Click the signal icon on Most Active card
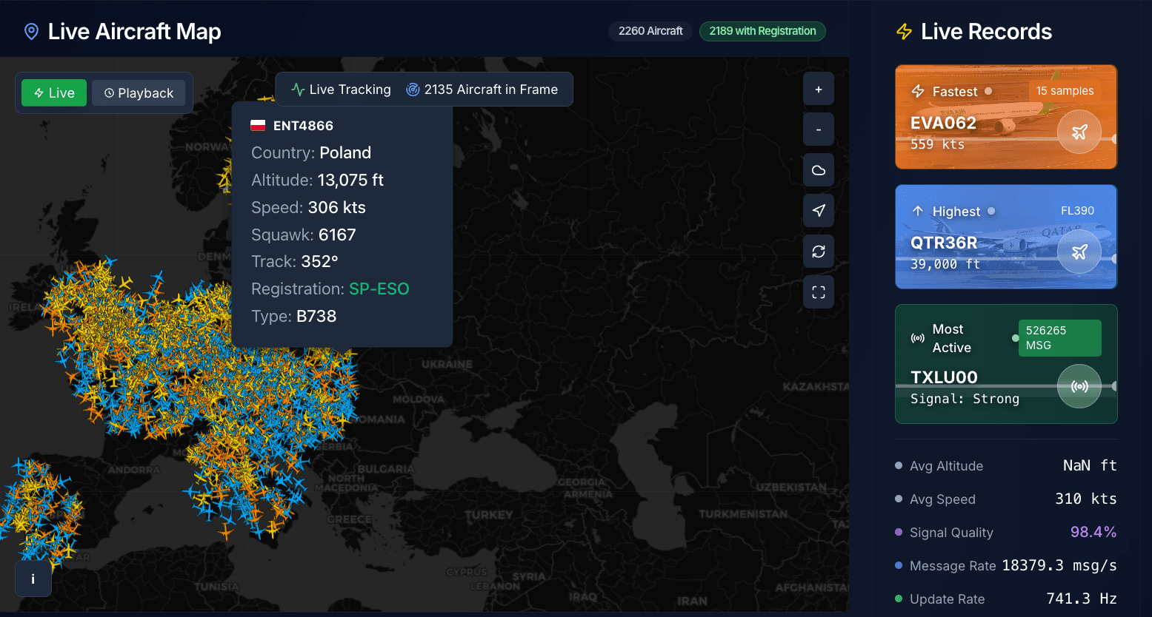 coord(1079,386)
